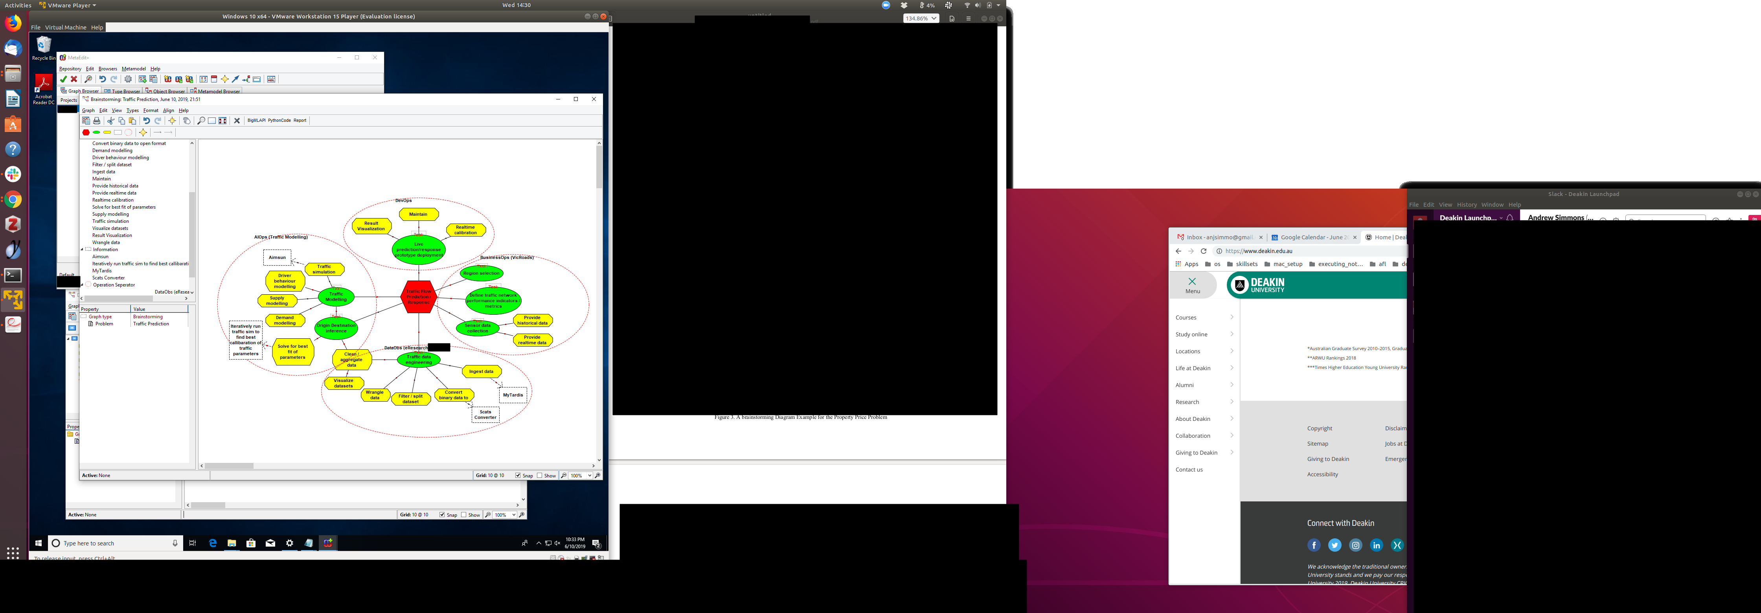Click the MERL generator editor icon

(271, 79)
